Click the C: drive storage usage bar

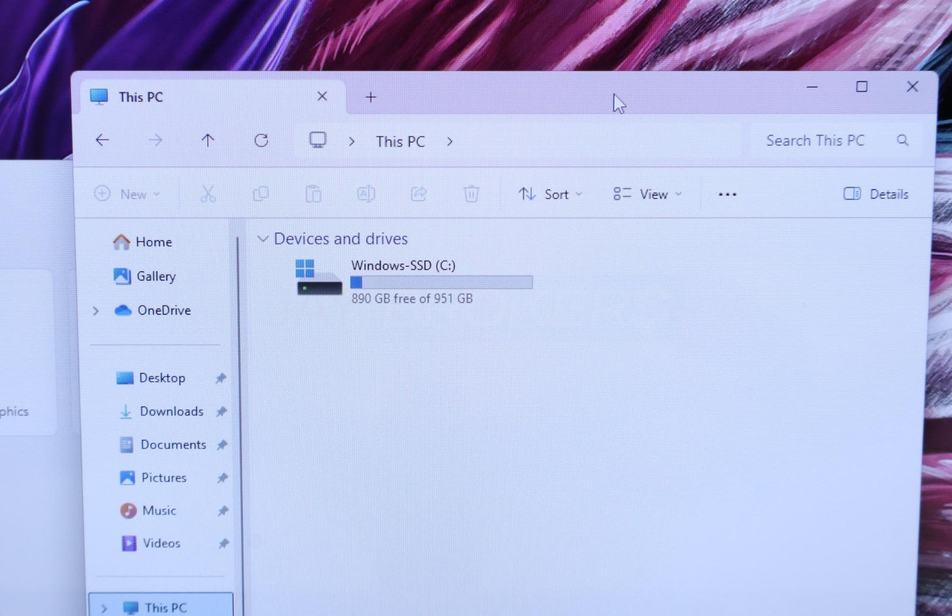click(441, 282)
